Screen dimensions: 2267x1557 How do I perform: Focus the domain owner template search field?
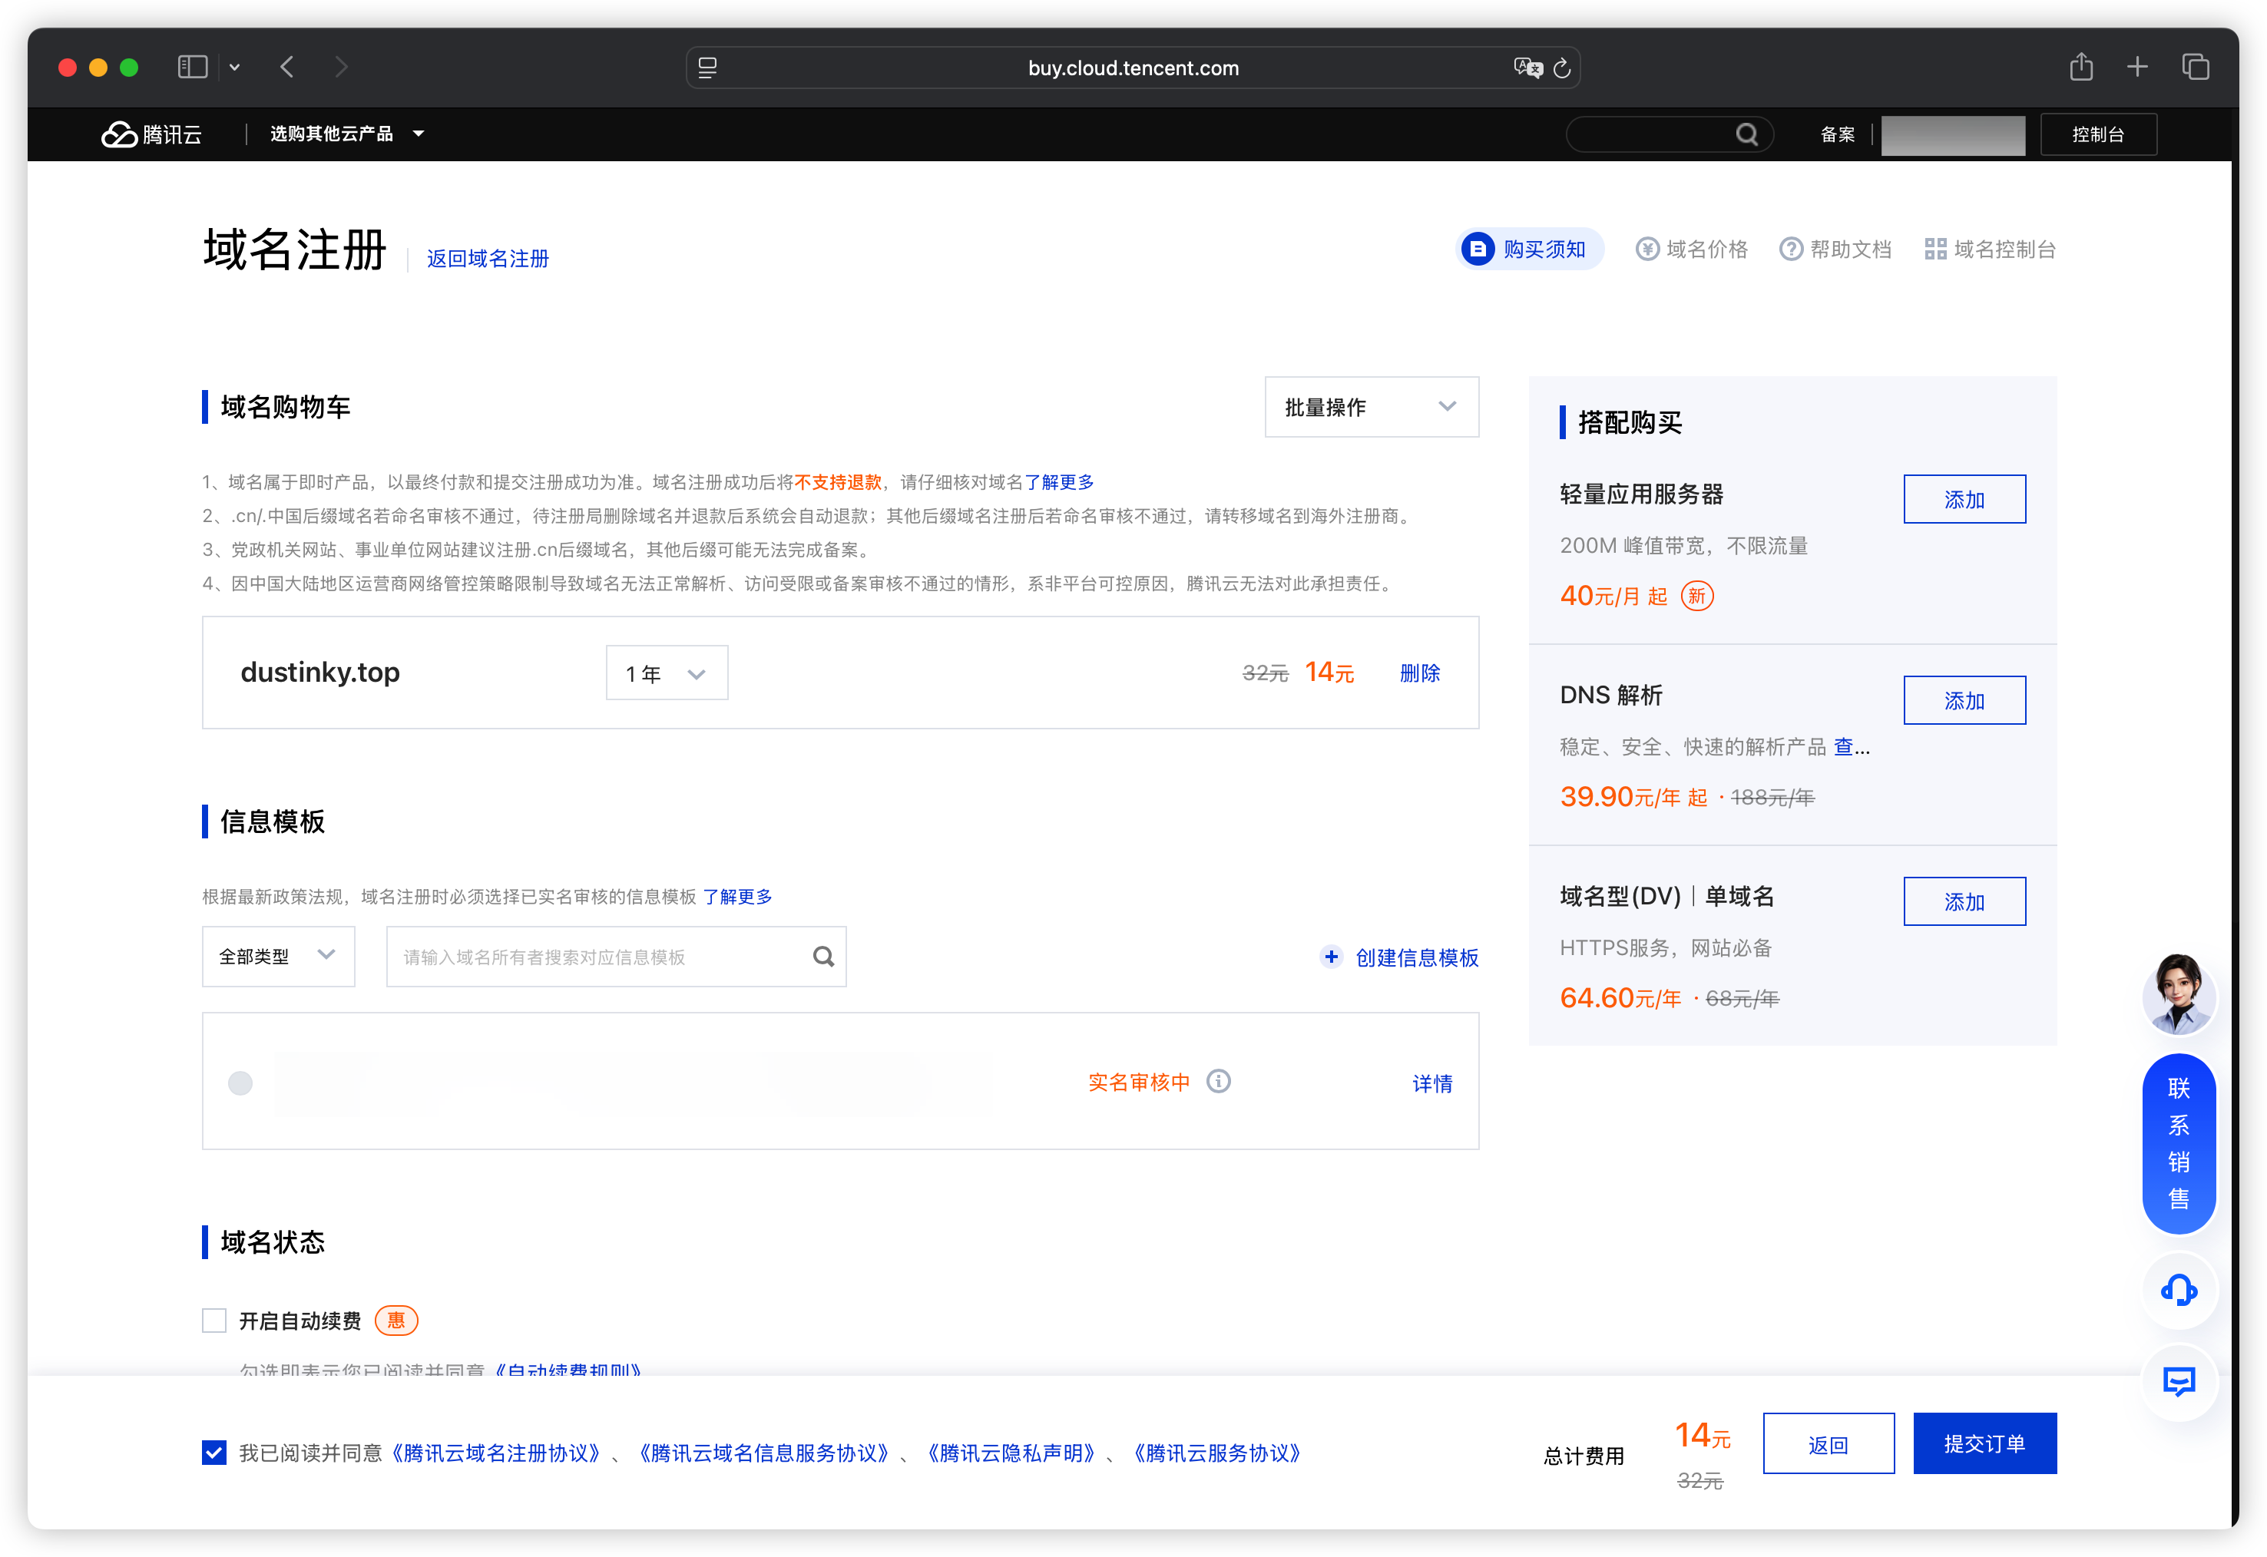pyautogui.click(x=616, y=956)
